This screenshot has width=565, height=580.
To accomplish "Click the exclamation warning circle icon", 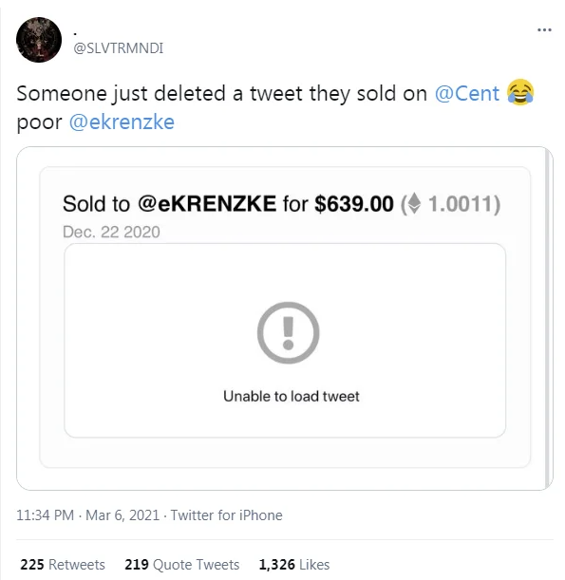I will click(x=289, y=332).
